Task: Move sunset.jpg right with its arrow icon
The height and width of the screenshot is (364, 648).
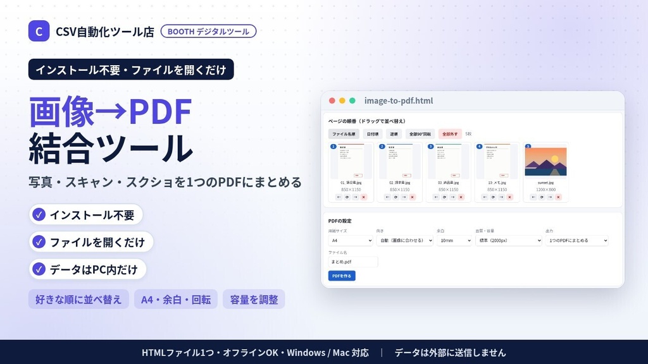Action: pos(550,197)
